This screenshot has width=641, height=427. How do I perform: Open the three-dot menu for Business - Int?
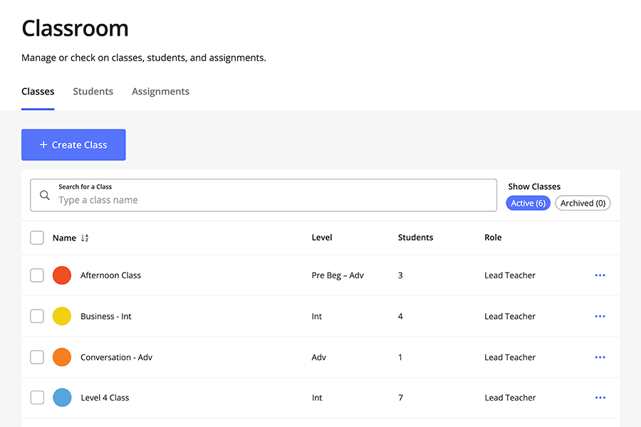click(x=600, y=317)
